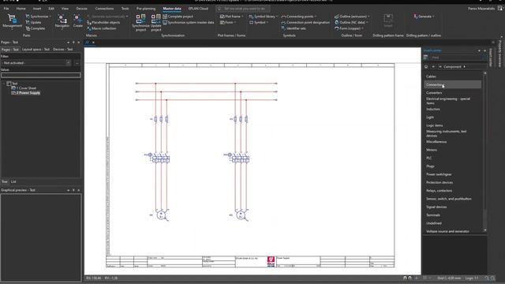Viewport: 505px width, 284px height.
Task: Open Identifier sets
Action: pyautogui.click(x=294, y=28)
